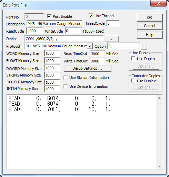Click the Cancel button
169x177 pixels.
tap(150, 26)
